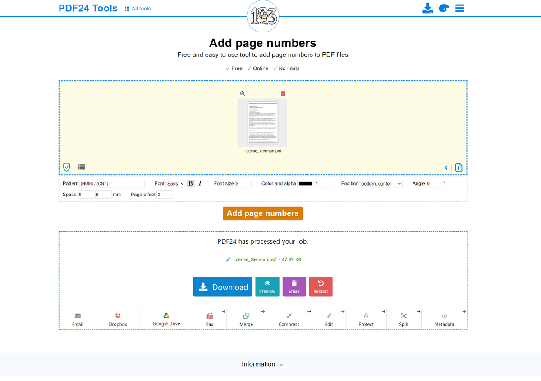Image resolution: width=541 pixels, height=381 pixels.
Task: Send result to Compress tool
Action: [289, 320]
